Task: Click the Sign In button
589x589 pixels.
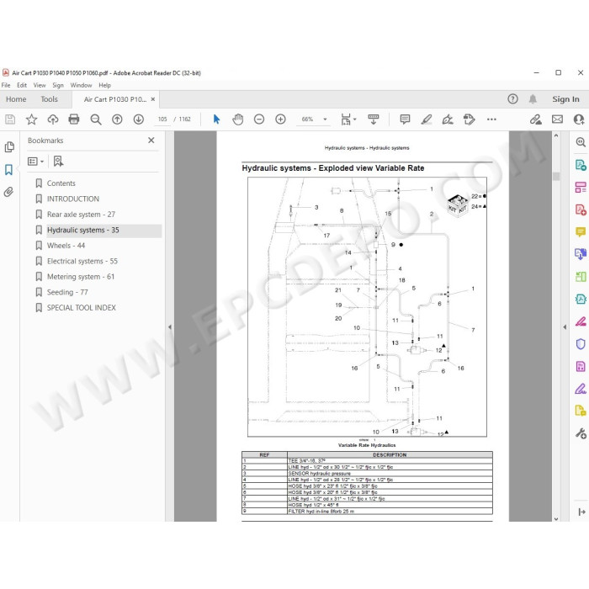Action: click(565, 99)
